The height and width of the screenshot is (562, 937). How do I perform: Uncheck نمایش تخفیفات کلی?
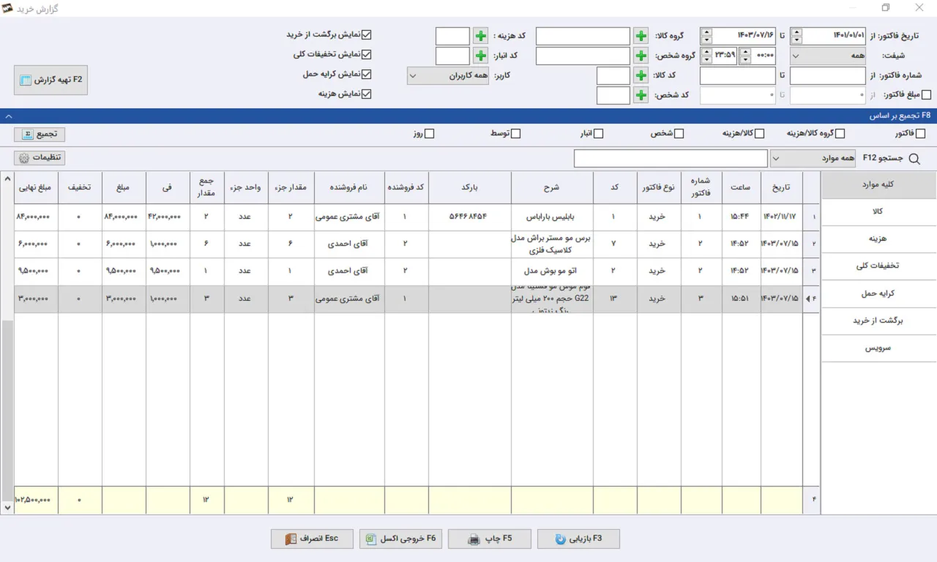pos(367,54)
